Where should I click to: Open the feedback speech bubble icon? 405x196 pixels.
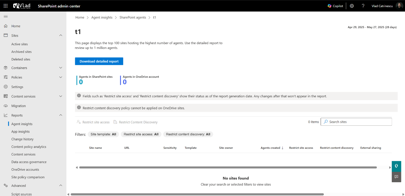pyautogui.click(x=396, y=177)
